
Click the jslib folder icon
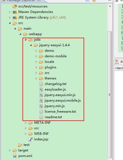31,40
